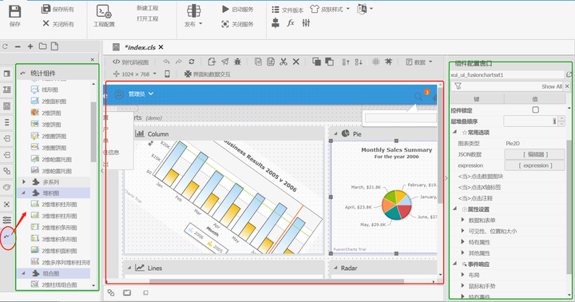Collapse the 堆积图 tree group
575x302 pixels.
pyautogui.click(x=23, y=193)
